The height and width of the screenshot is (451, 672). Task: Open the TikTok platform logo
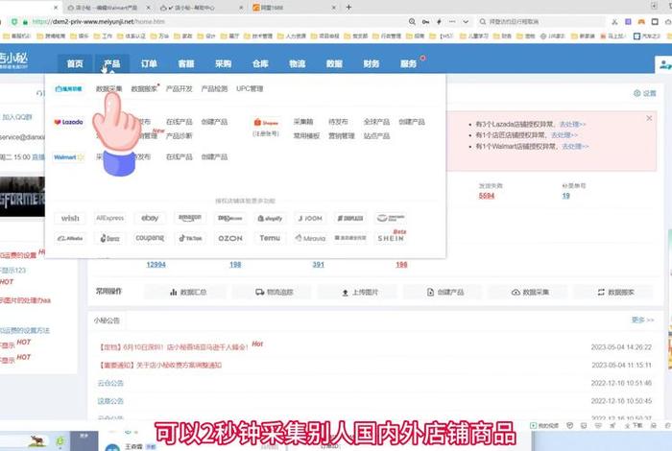190,238
